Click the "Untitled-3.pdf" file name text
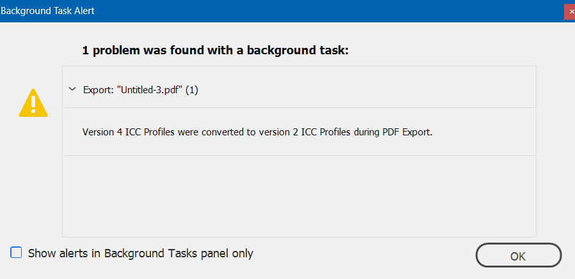575x279 pixels. [x=150, y=90]
